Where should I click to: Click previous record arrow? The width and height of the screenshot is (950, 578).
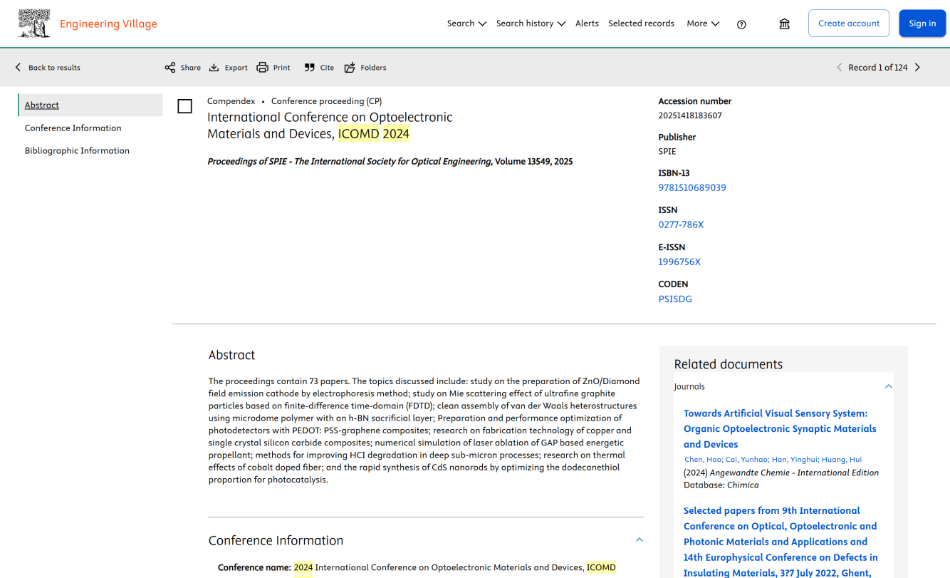pos(839,68)
